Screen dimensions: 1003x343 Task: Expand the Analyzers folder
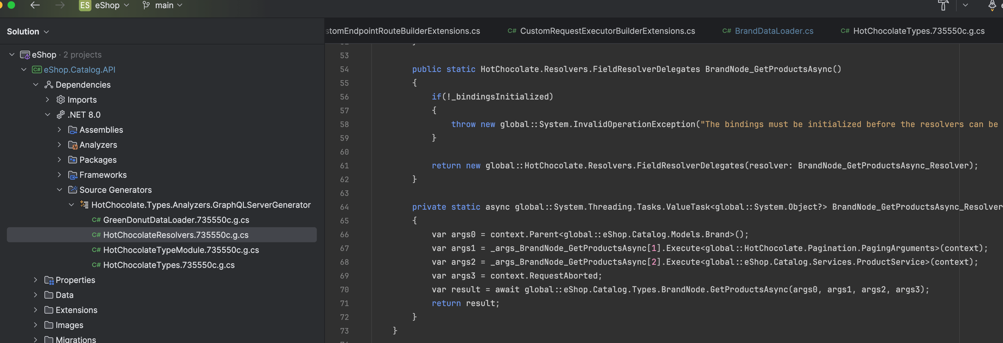tap(59, 145)
